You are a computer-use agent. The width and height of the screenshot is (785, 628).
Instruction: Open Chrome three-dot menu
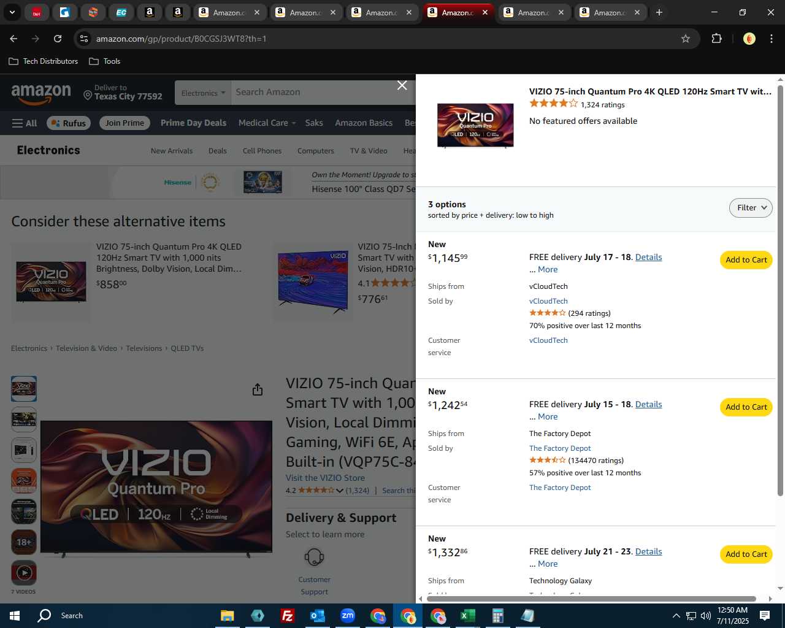coord(772,39)
